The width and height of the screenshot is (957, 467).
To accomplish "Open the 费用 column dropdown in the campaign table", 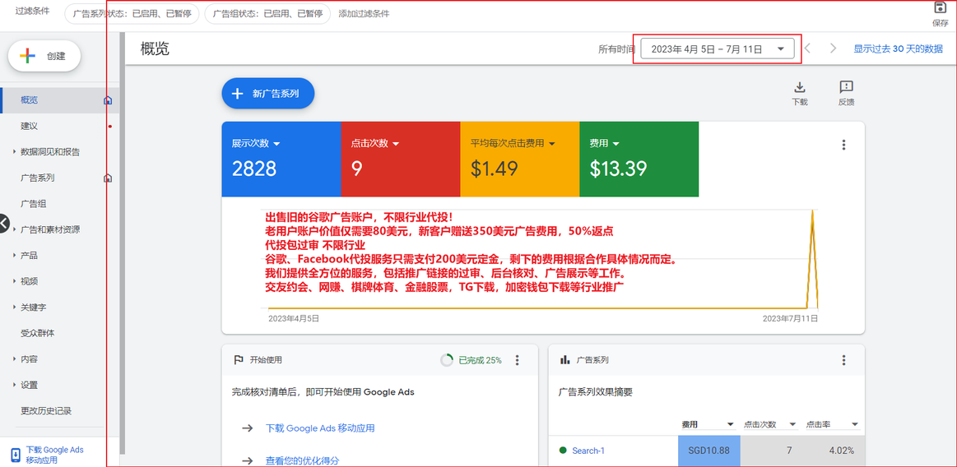I will click(x=731, y=424).
